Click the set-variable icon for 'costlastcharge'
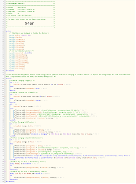The width and height of the screenshot is (136, 184). click(15, 154)
